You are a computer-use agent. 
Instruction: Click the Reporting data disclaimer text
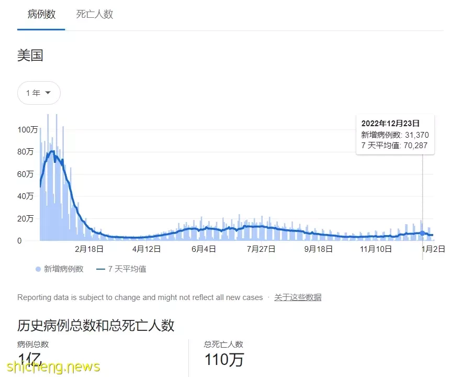coord(140,297)
